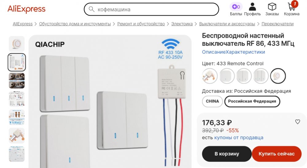The height and width of the screenshot is (168, 307).
Task: Open the Профиль user icon
Action: [252, 7]
